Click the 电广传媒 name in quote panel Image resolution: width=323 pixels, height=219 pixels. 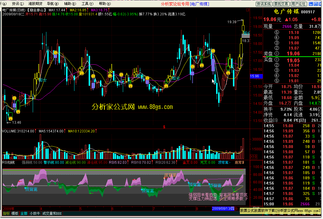click(x=286, y=12)
